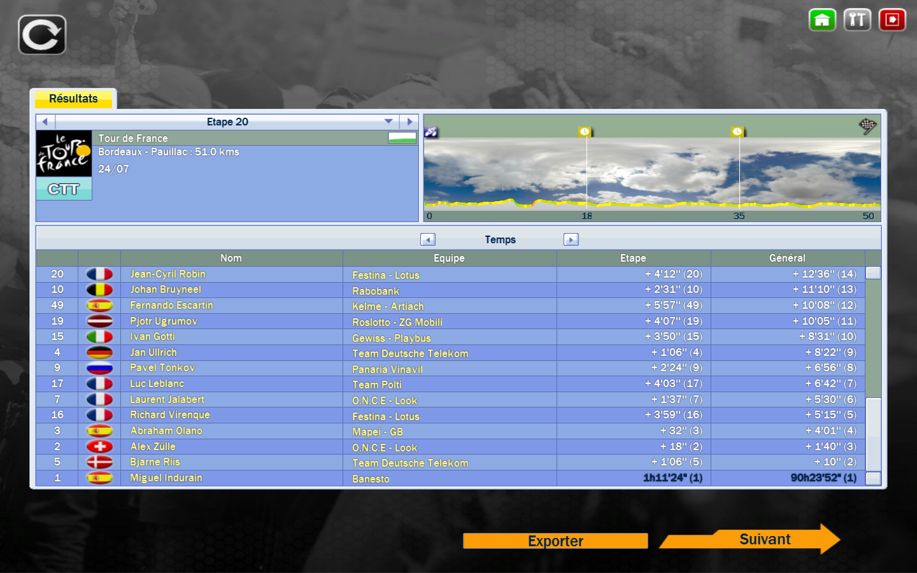Select the Résultats tab
This screenshot has width=917, height=573.
tap(73, 99)
